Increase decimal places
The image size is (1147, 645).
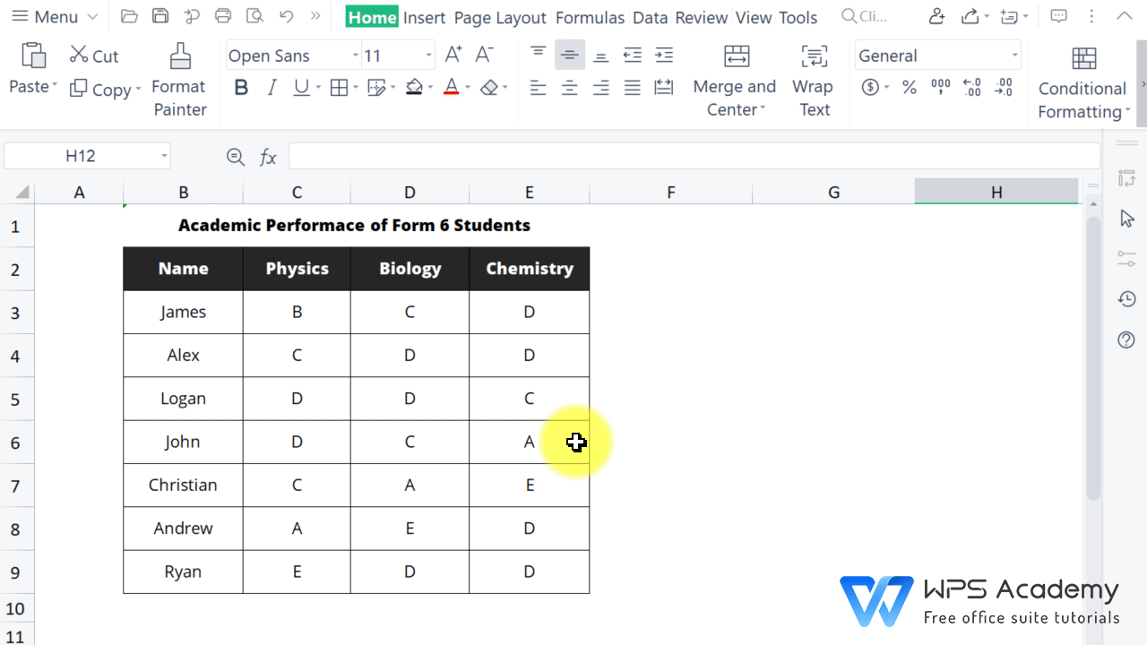click(x=971, y=87)
